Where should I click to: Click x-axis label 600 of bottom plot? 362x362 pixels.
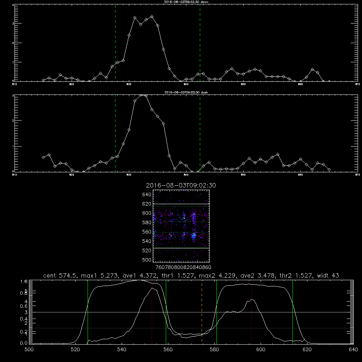(261, 350)
